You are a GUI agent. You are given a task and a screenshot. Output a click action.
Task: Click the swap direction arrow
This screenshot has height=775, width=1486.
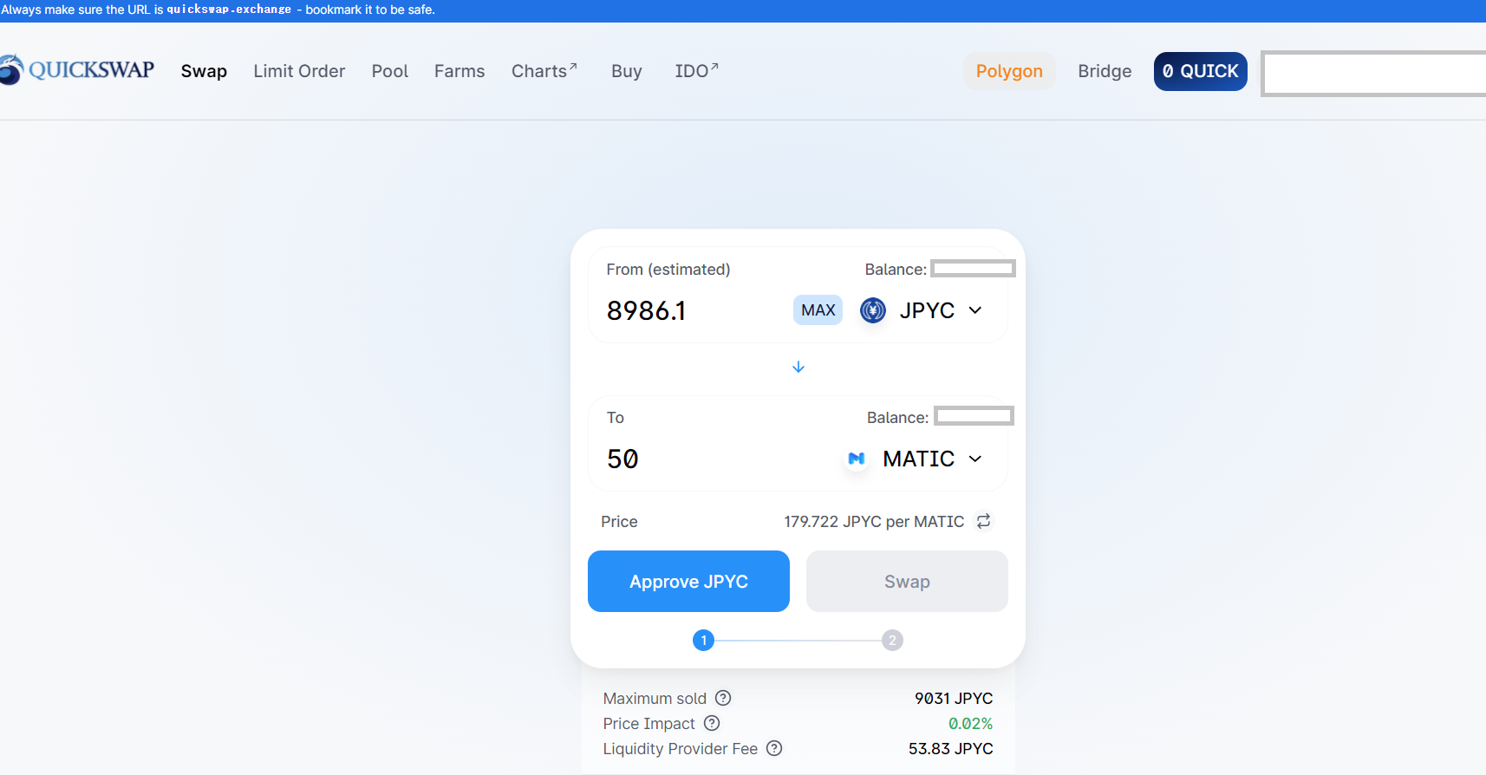[798, 368]
